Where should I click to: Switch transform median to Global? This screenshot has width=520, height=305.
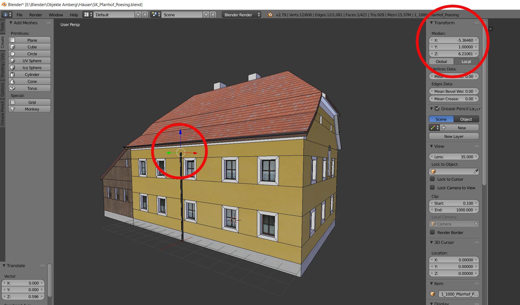coord(441,61)
